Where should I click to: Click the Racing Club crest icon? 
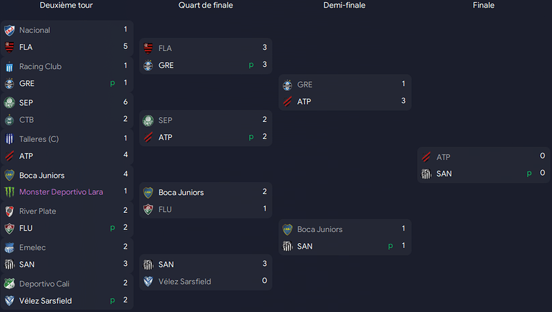(x=10, y=67)
